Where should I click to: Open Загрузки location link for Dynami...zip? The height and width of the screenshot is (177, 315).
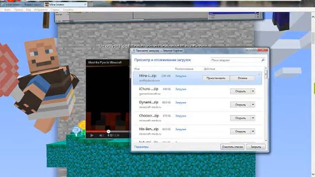point(181,103)
